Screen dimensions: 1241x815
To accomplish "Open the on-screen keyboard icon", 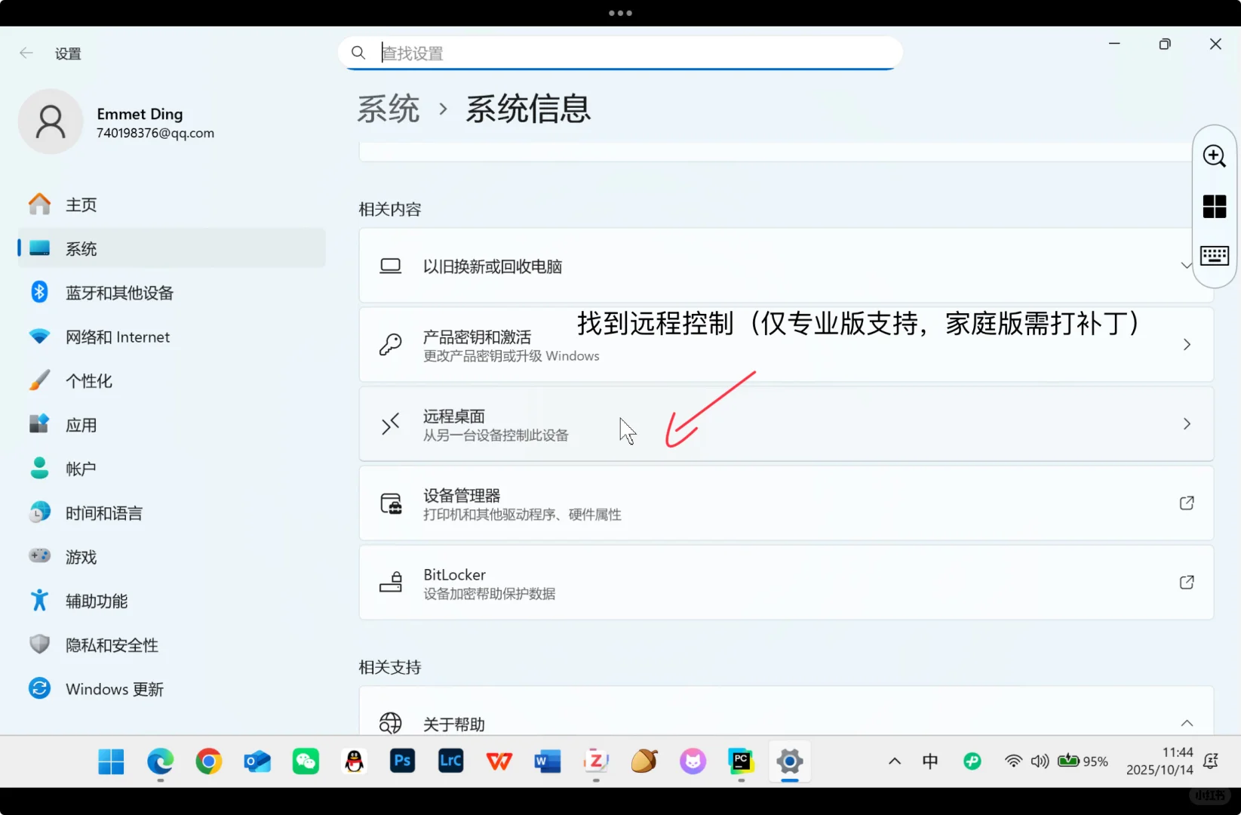I will [1214, 256].
